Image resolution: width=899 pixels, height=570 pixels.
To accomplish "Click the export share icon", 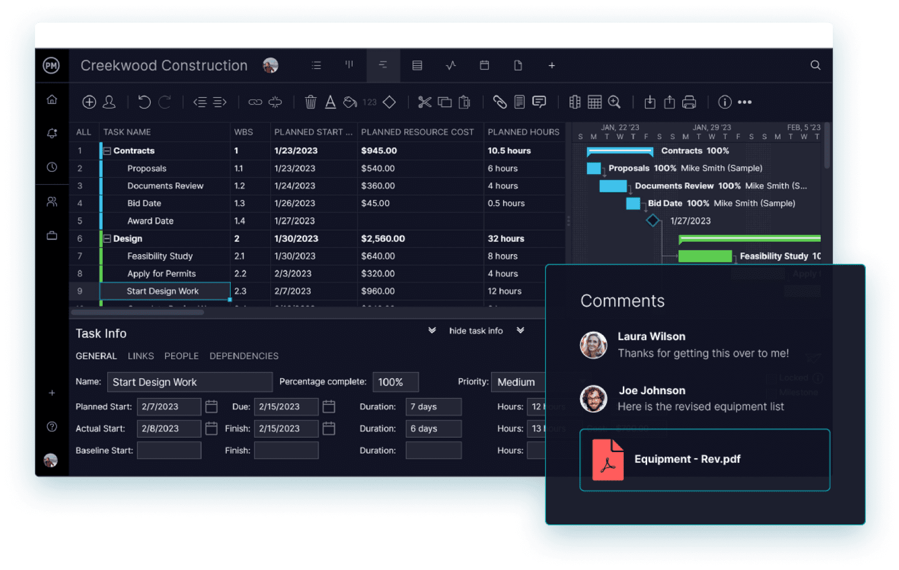I will [x=669, y=102].
